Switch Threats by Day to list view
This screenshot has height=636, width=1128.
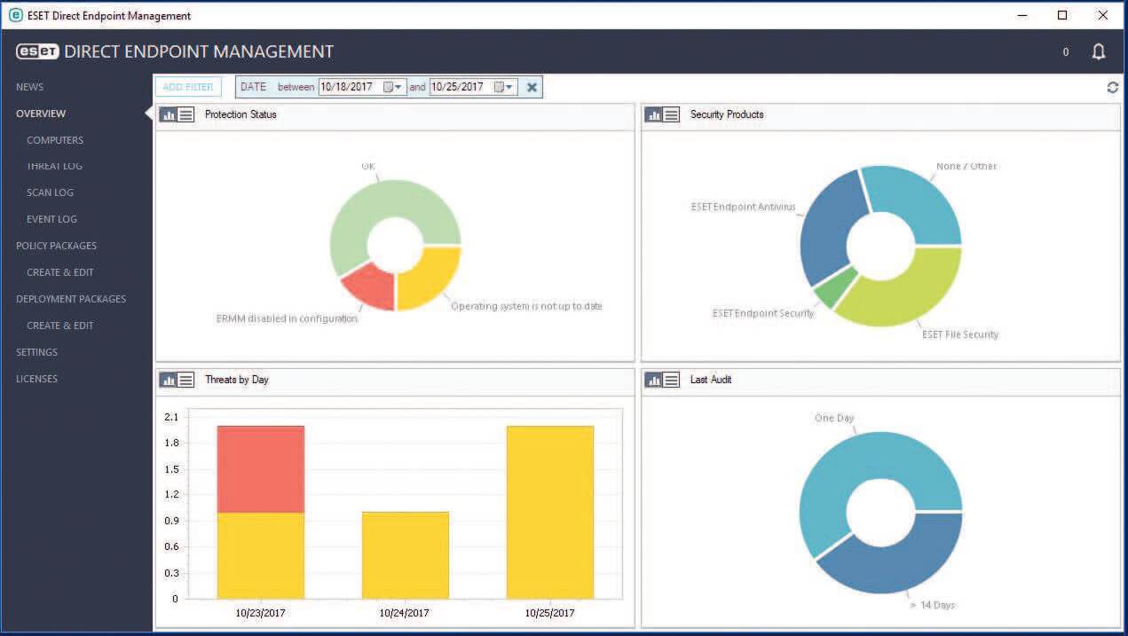click(x=185, y=380)
